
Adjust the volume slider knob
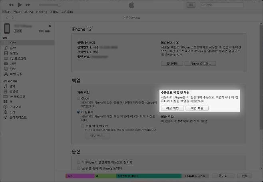click(59, 5)
